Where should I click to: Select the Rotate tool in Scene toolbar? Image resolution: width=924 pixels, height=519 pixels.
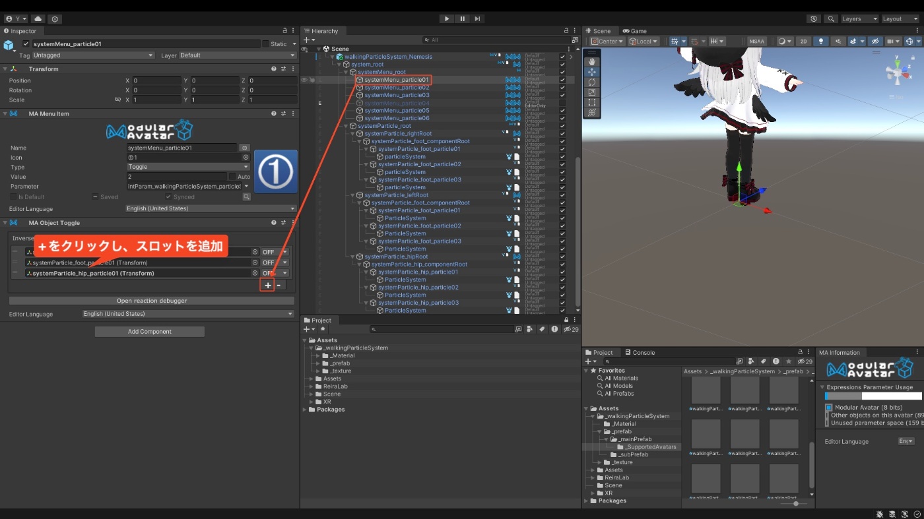[x=591, y=82]
